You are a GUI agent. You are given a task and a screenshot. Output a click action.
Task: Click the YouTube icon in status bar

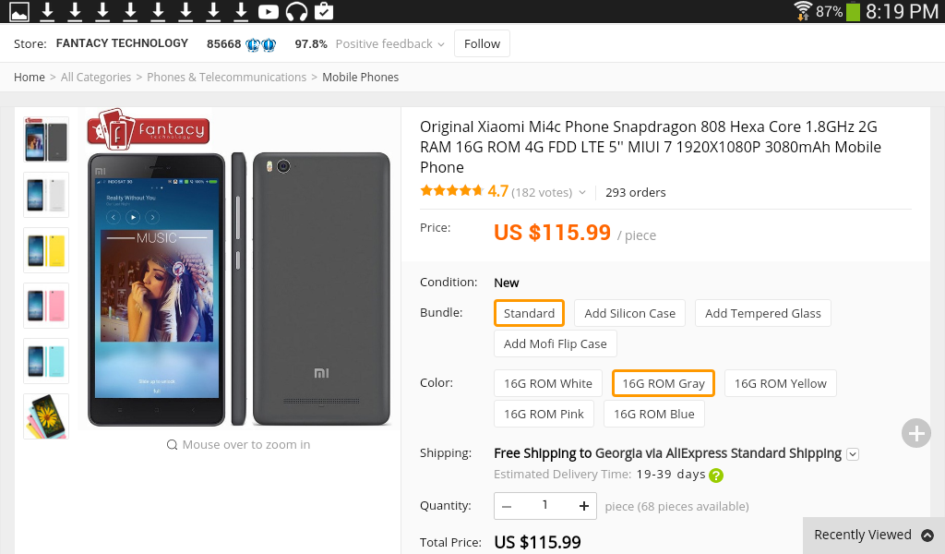click(269, 12)
